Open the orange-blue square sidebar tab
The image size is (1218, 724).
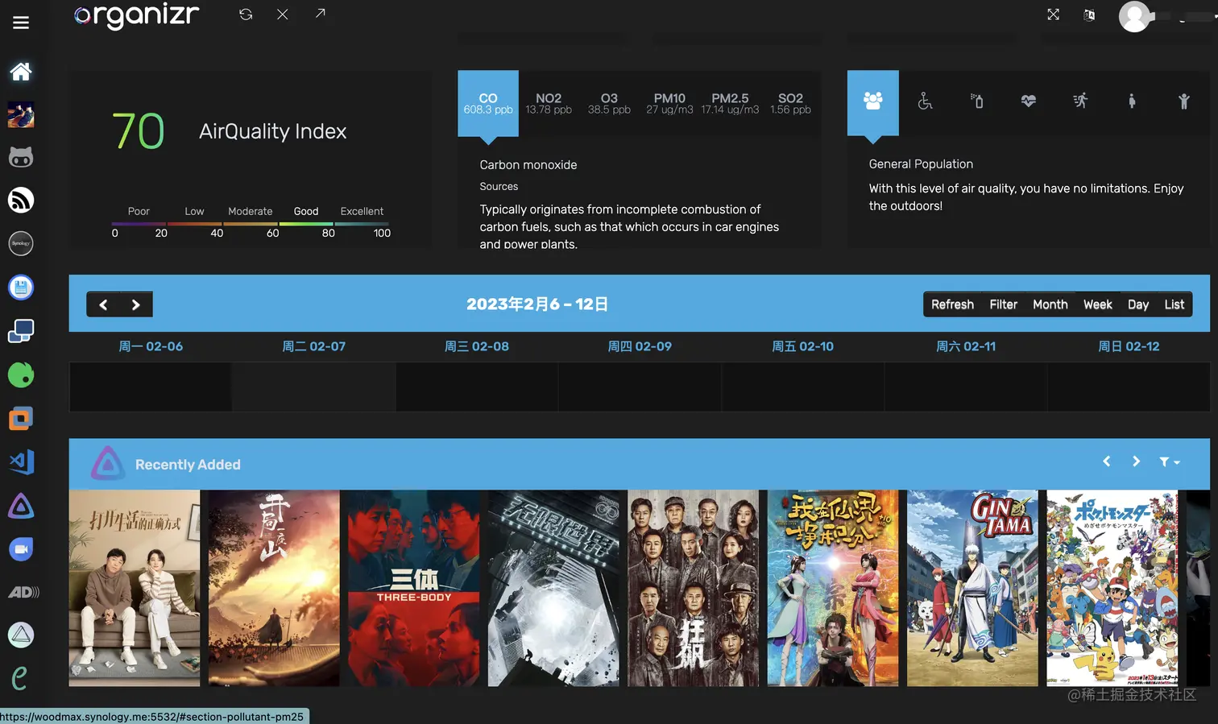pos(21,419)
